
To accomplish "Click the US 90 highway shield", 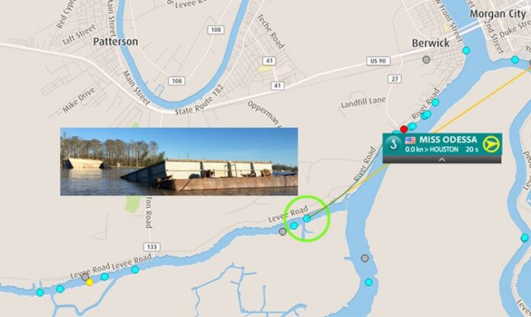I will [378, 61].
